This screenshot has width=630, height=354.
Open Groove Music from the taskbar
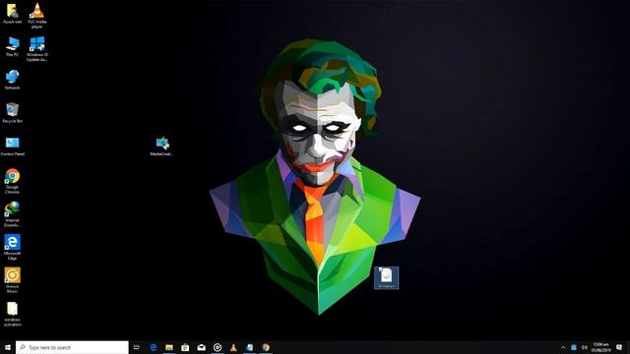(218, 347)
